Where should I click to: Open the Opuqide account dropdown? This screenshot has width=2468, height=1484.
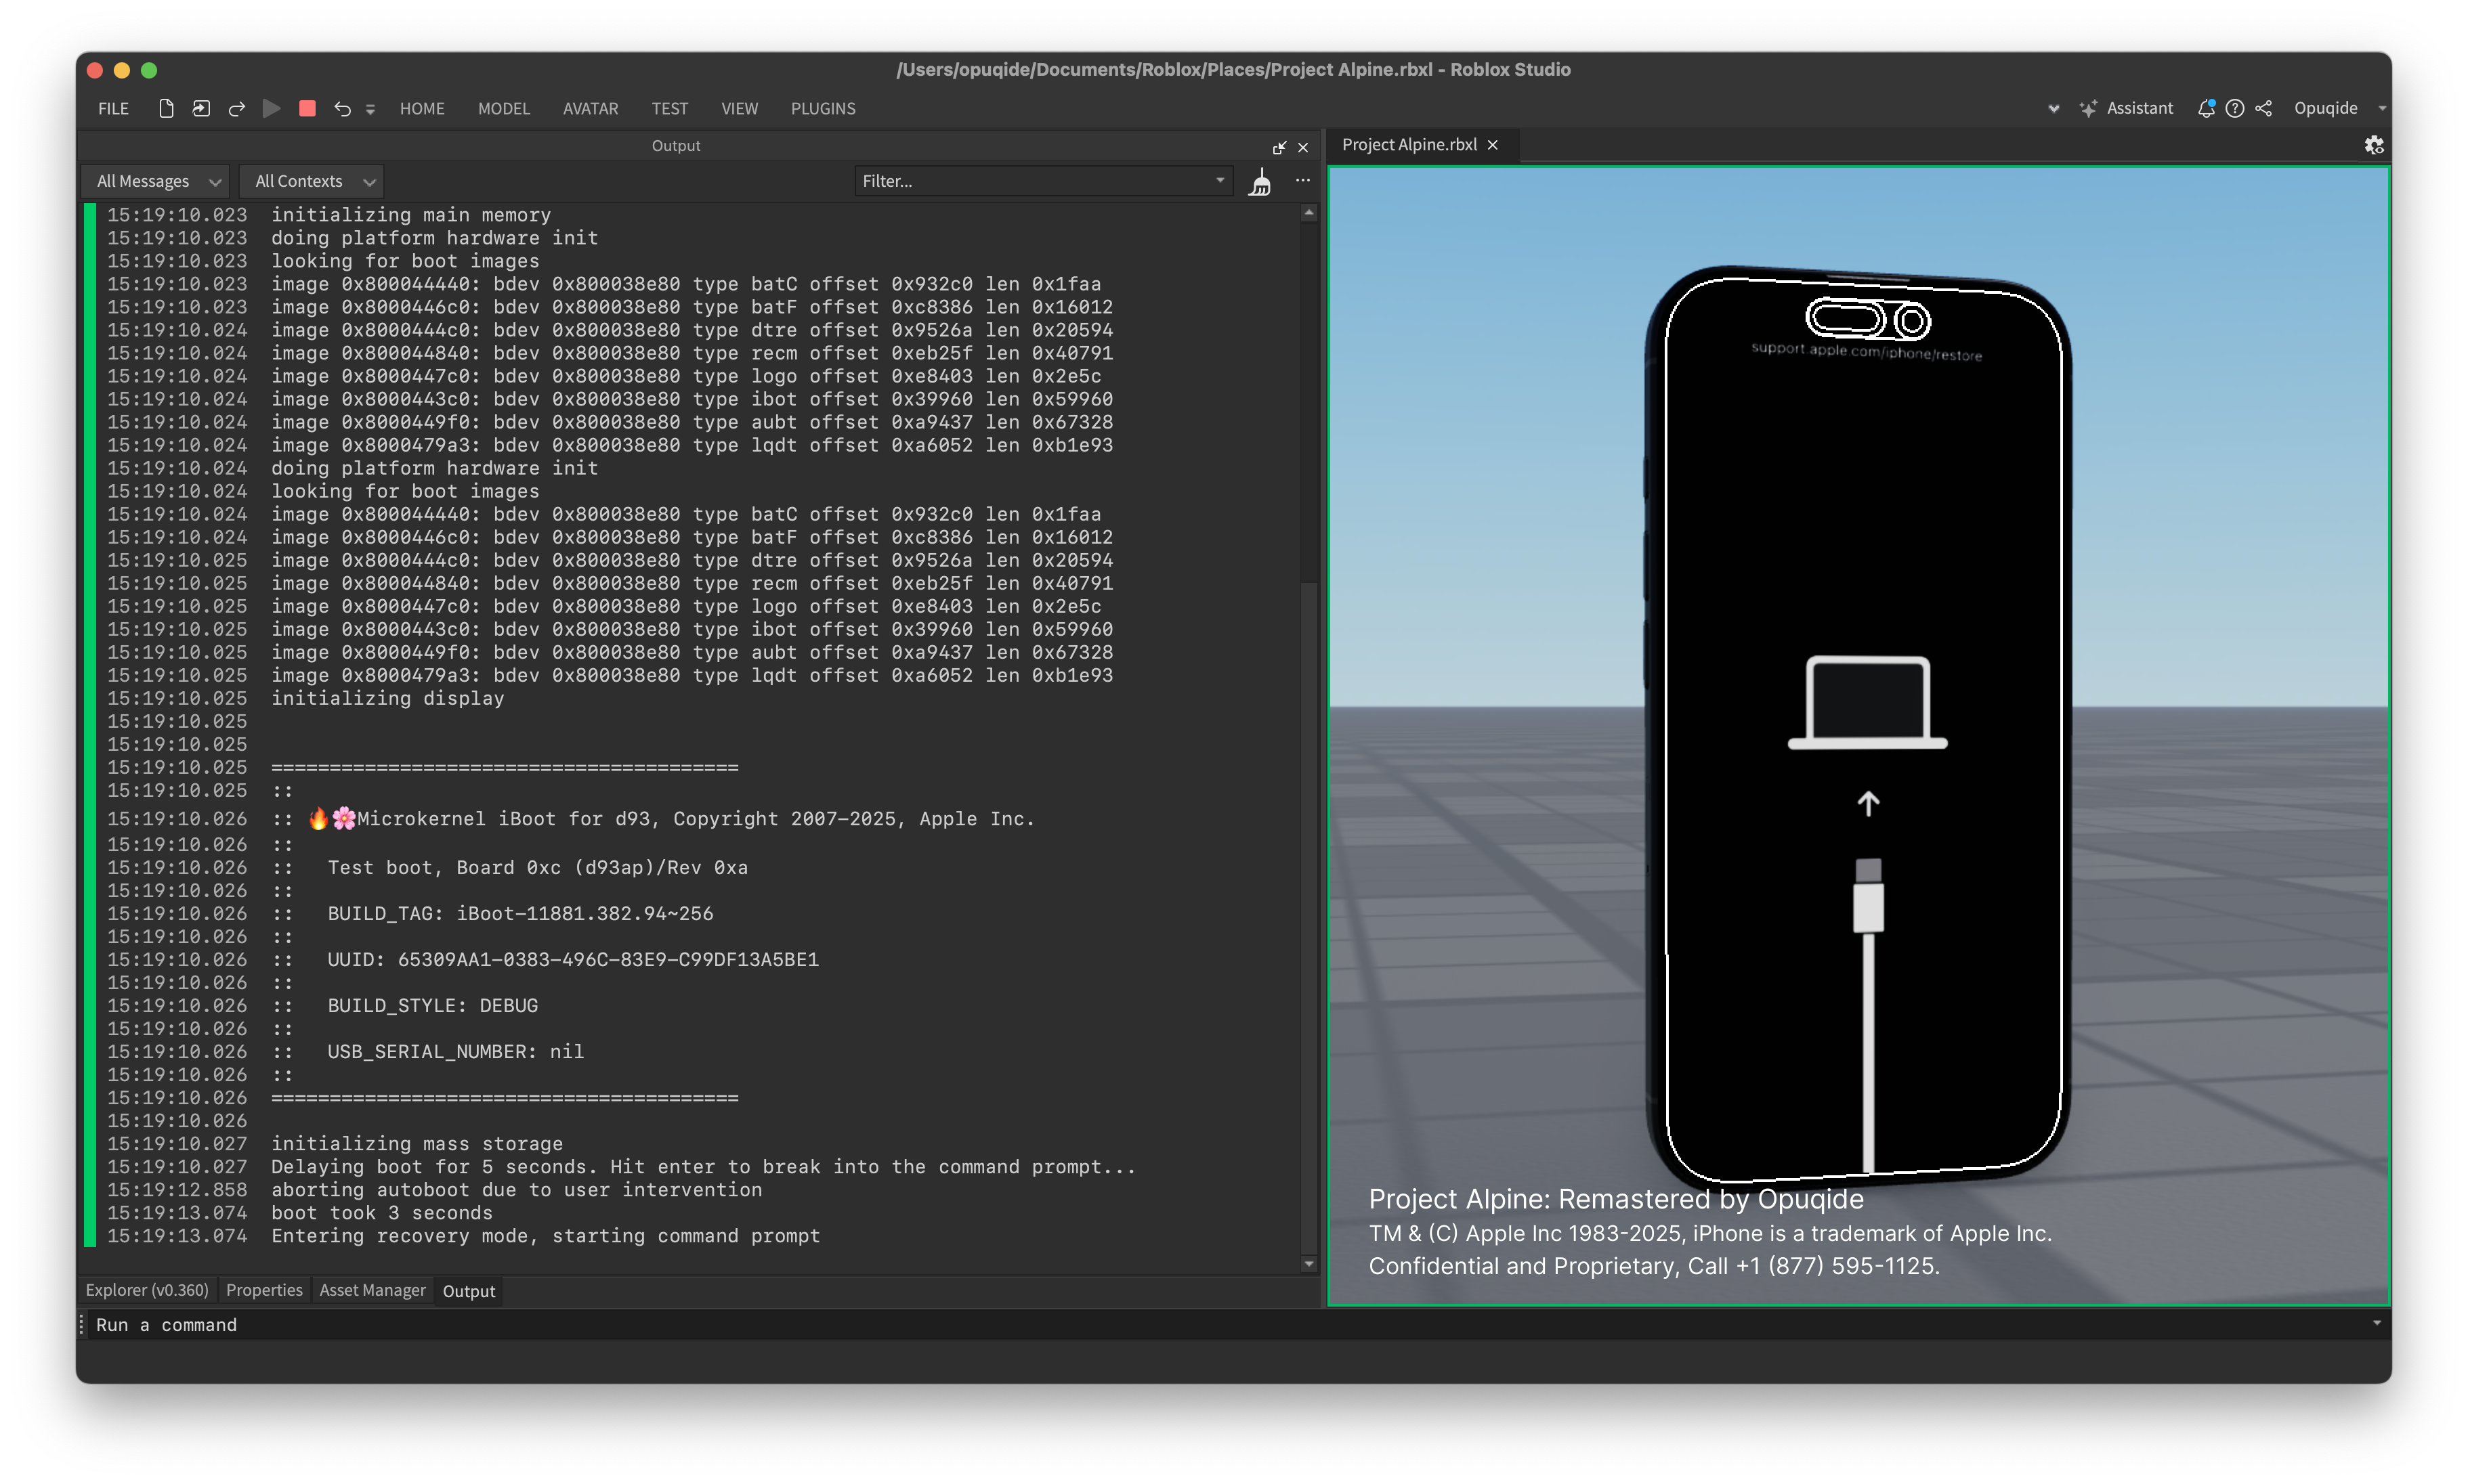point(2338,108)
